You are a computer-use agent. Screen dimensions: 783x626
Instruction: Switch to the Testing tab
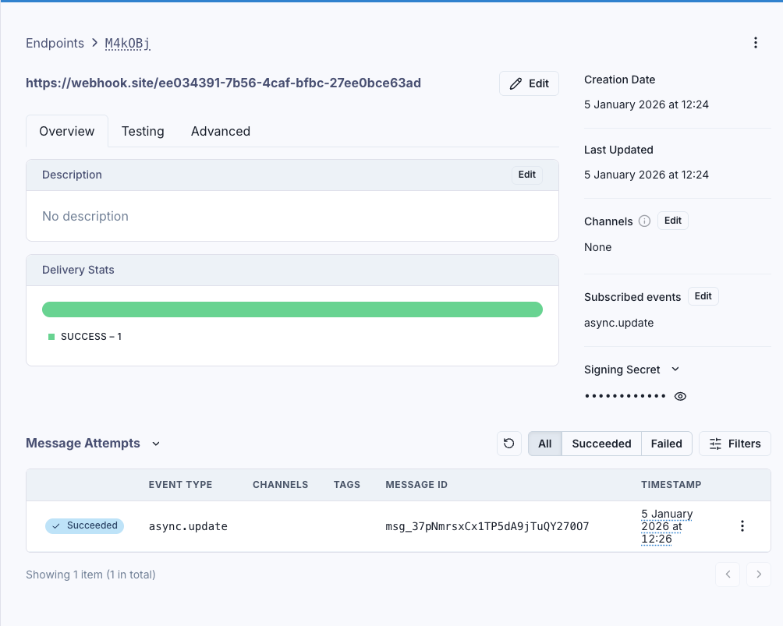click(x=143, y=131)
